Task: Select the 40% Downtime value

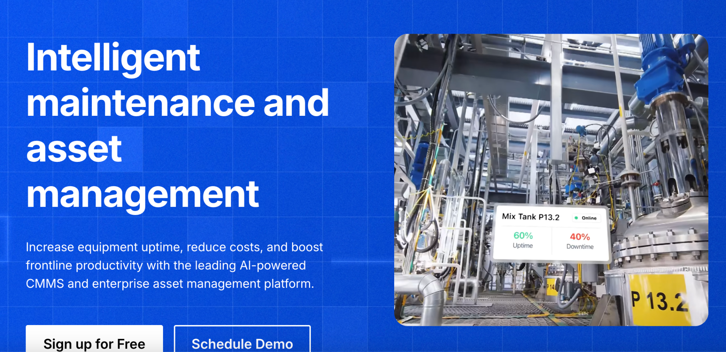Action: coord(580,237)
